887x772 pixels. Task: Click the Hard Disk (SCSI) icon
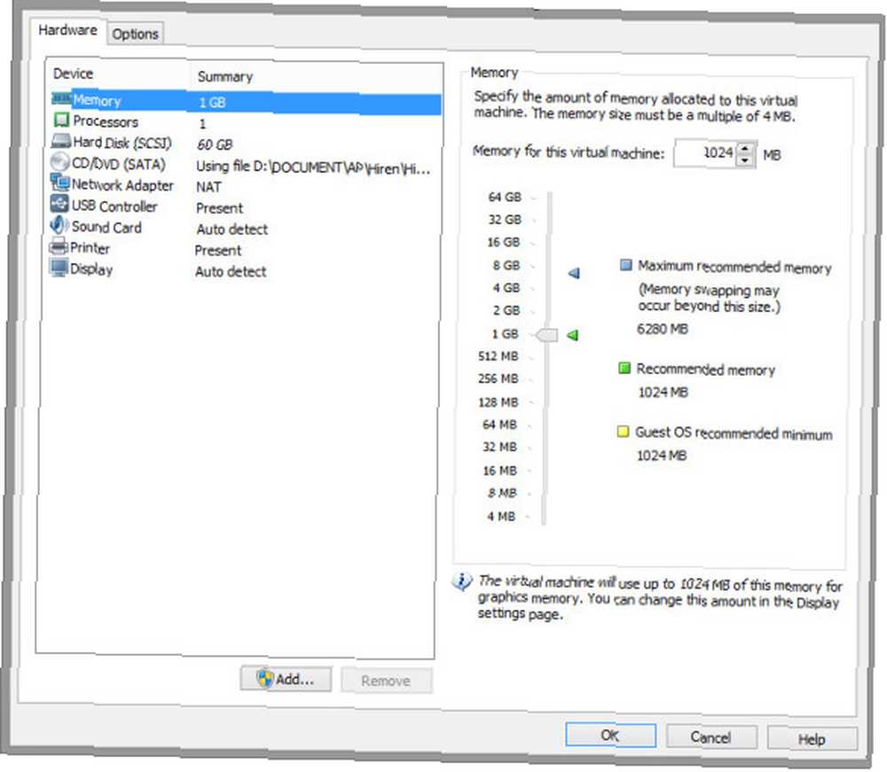(x=61, y=141)
